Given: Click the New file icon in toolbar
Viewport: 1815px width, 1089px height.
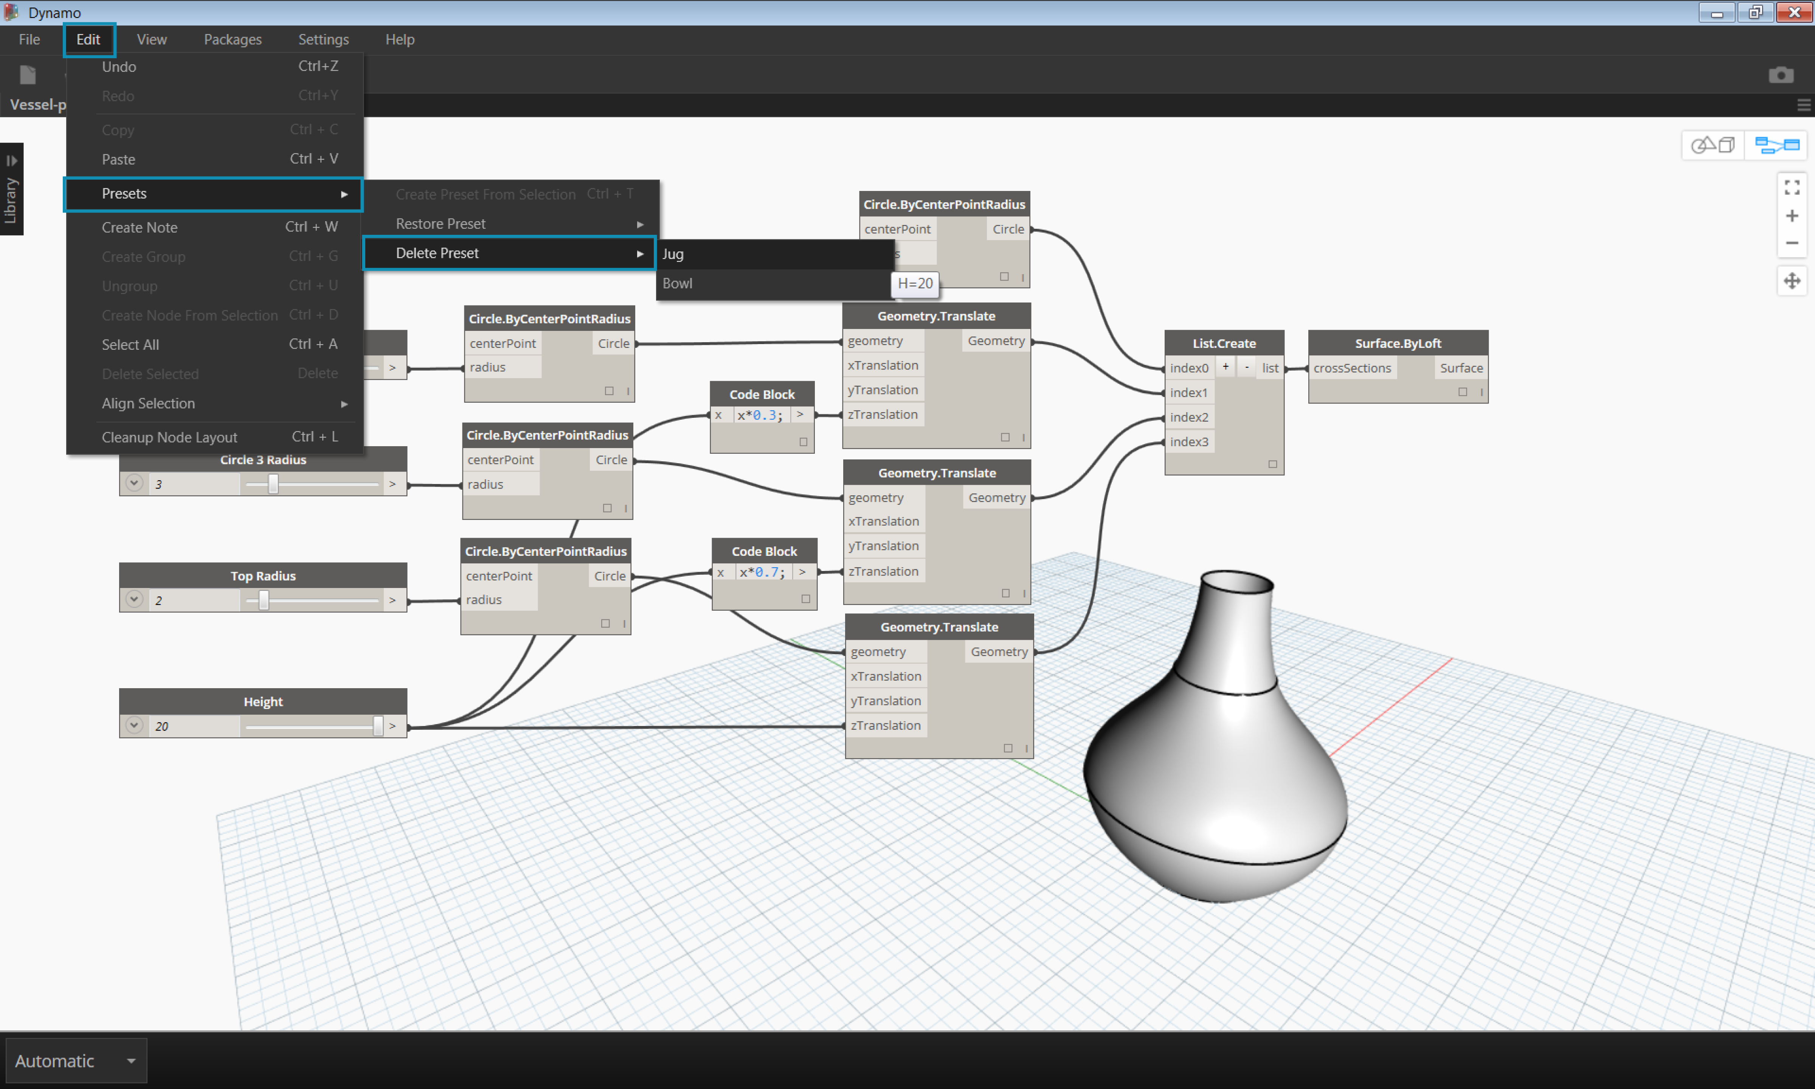Looking at the screenshot, I should (x=28, y=75).
